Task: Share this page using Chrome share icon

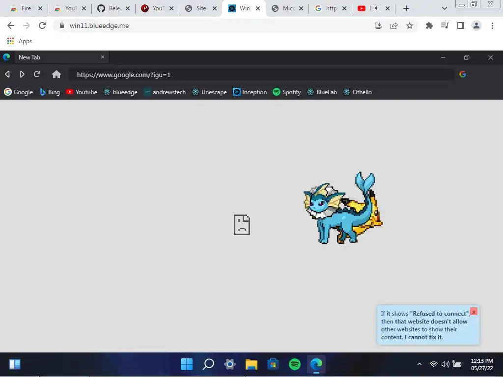Action: (394, 26)
